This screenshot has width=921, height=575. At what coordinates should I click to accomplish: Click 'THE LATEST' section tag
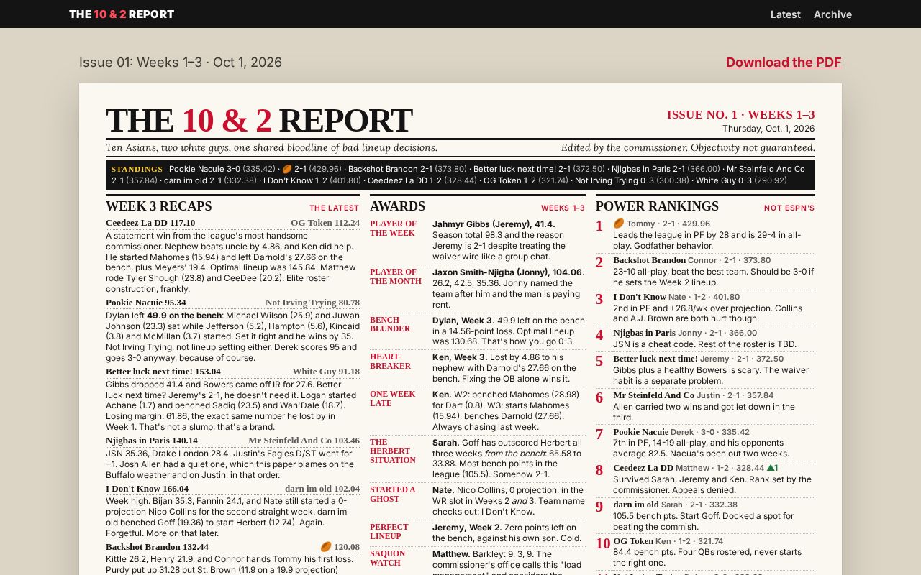(x=334, y=208)
